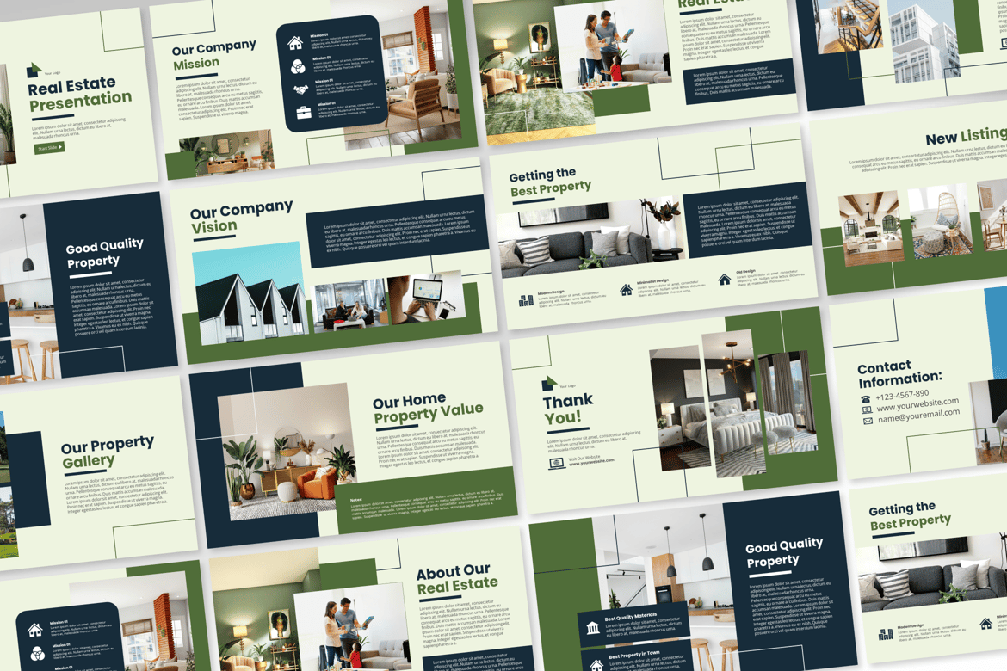The image size is (1007, 671).
Task: Select the handshake icon in the mission list
Action: pos(300,89)
